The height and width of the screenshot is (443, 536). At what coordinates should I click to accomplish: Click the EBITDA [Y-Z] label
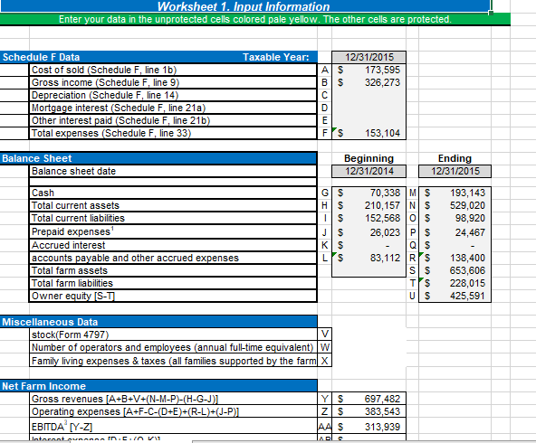point(62,427)
